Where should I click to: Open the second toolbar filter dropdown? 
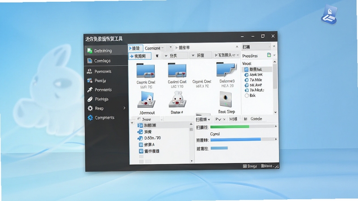pyautogui.click(x=201, y=55)
